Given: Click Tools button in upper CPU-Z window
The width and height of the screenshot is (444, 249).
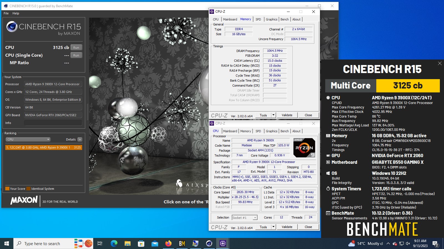Looking at the screenshot, I should point(263,115).
